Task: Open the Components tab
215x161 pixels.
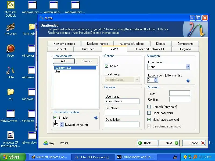Action: click(185, 44)
